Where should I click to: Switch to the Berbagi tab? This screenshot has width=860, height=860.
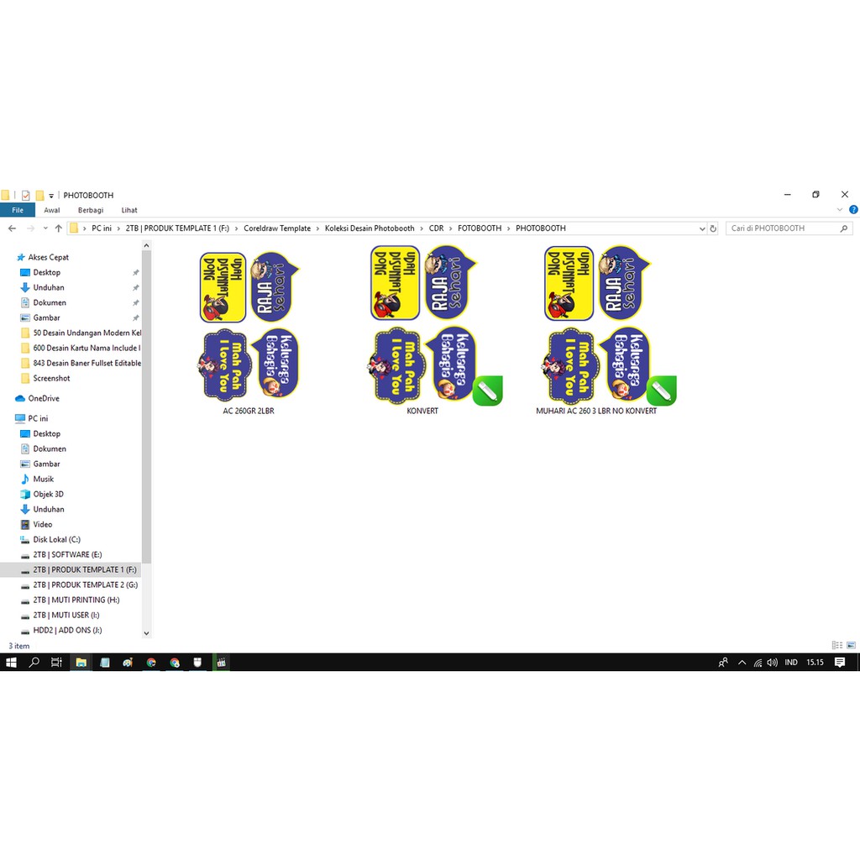tap(91, 210)
